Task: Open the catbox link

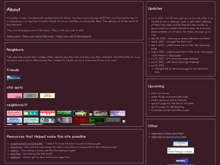Action: coord(14,150)
